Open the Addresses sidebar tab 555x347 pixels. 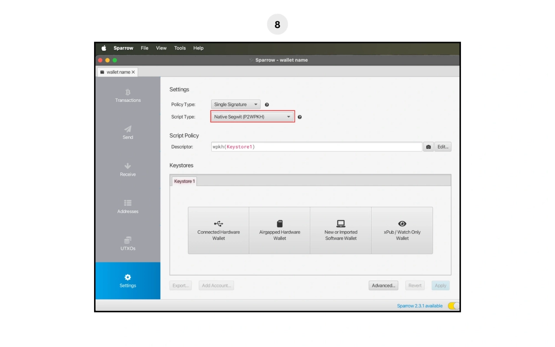tap(128, 207)
